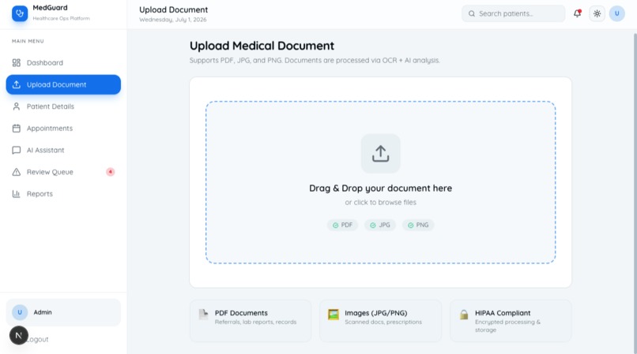The height and width of the screenshot is (354, 637).
Task: Click the Dashboard grid icon
Action: pyautogui.click(x=17, y=63)
